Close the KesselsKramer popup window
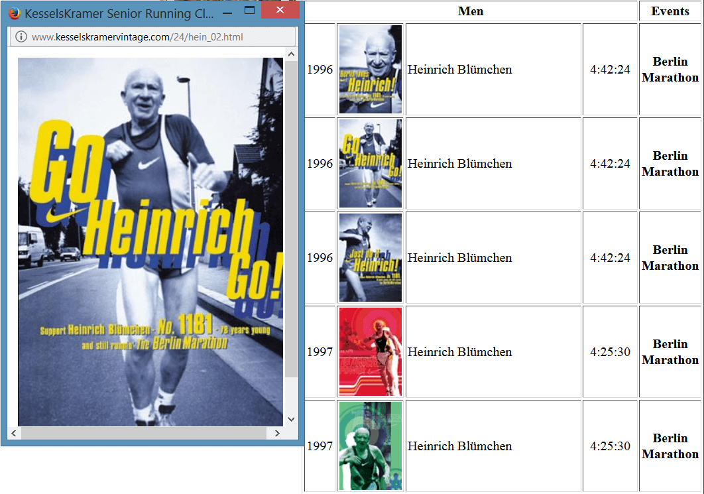The image size is (704, 494). click(280, 10)
